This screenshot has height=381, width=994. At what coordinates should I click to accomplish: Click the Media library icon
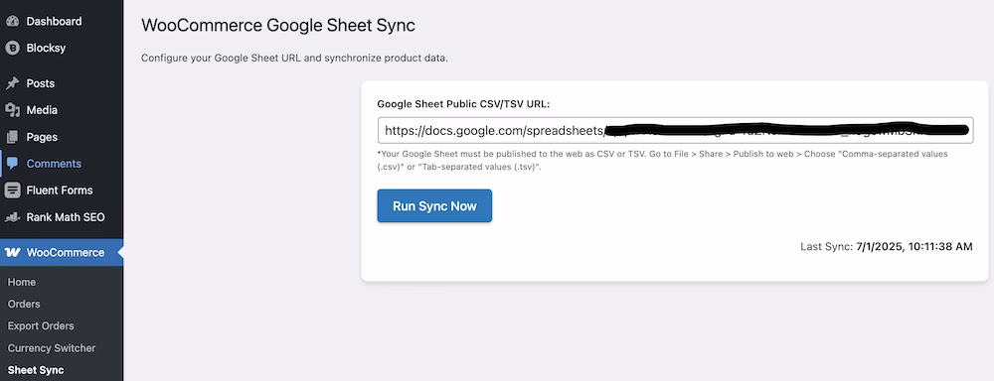13,110
